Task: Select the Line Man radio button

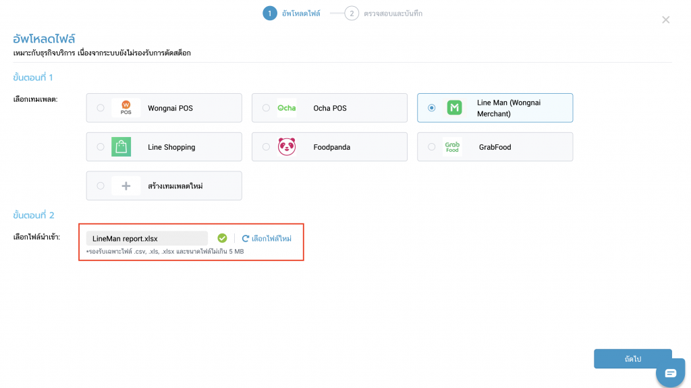Action: (x=431, y=108)
